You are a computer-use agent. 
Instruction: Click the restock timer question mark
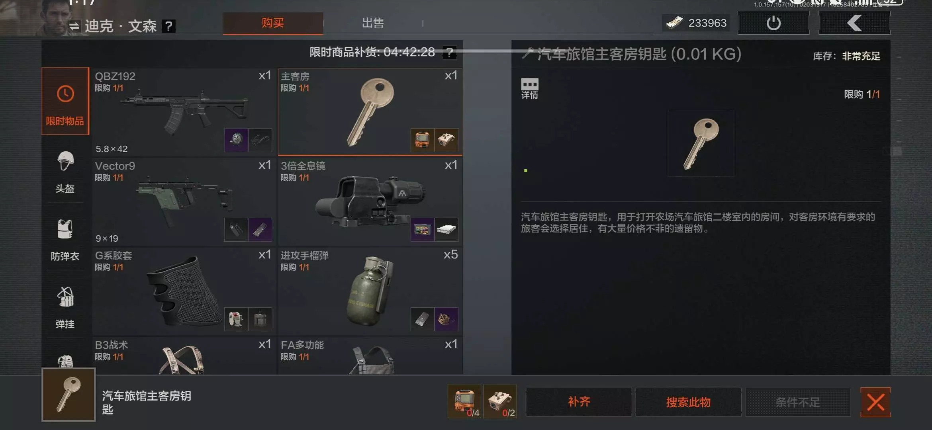(449, 52)
